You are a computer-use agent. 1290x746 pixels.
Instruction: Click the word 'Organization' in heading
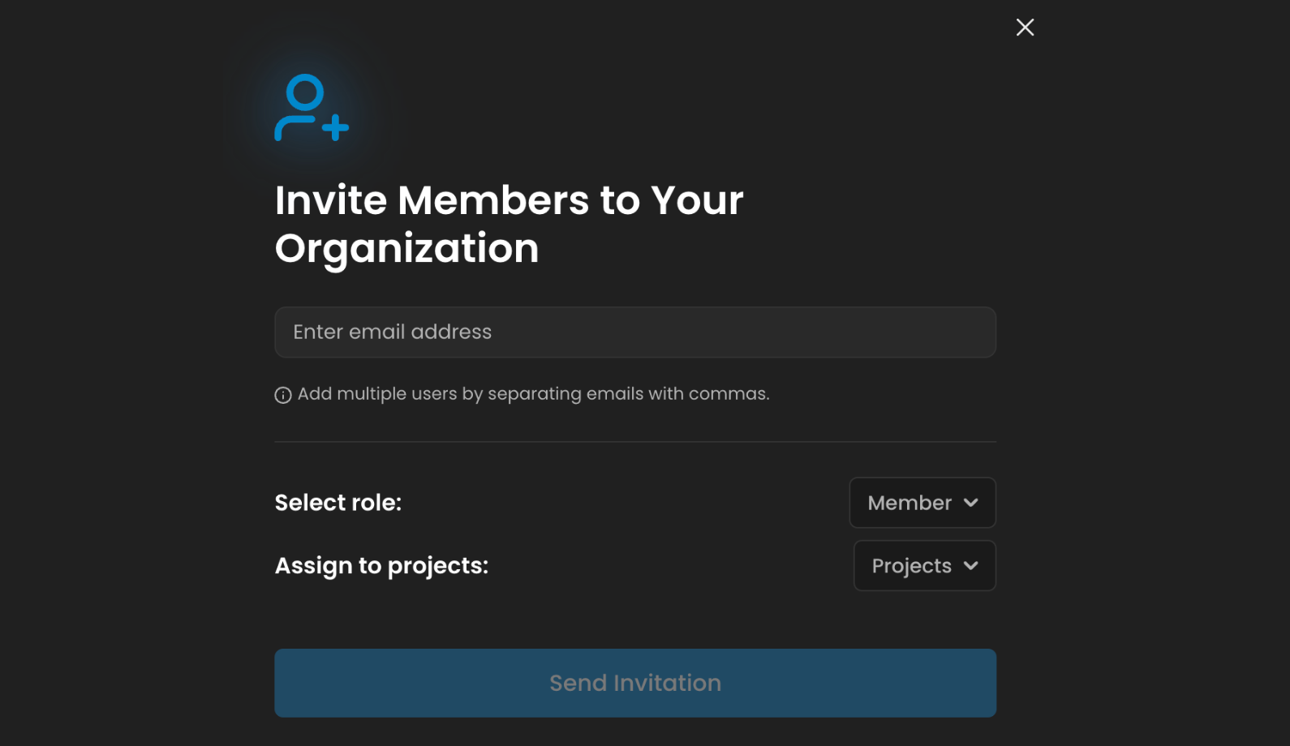click(407, 249)
